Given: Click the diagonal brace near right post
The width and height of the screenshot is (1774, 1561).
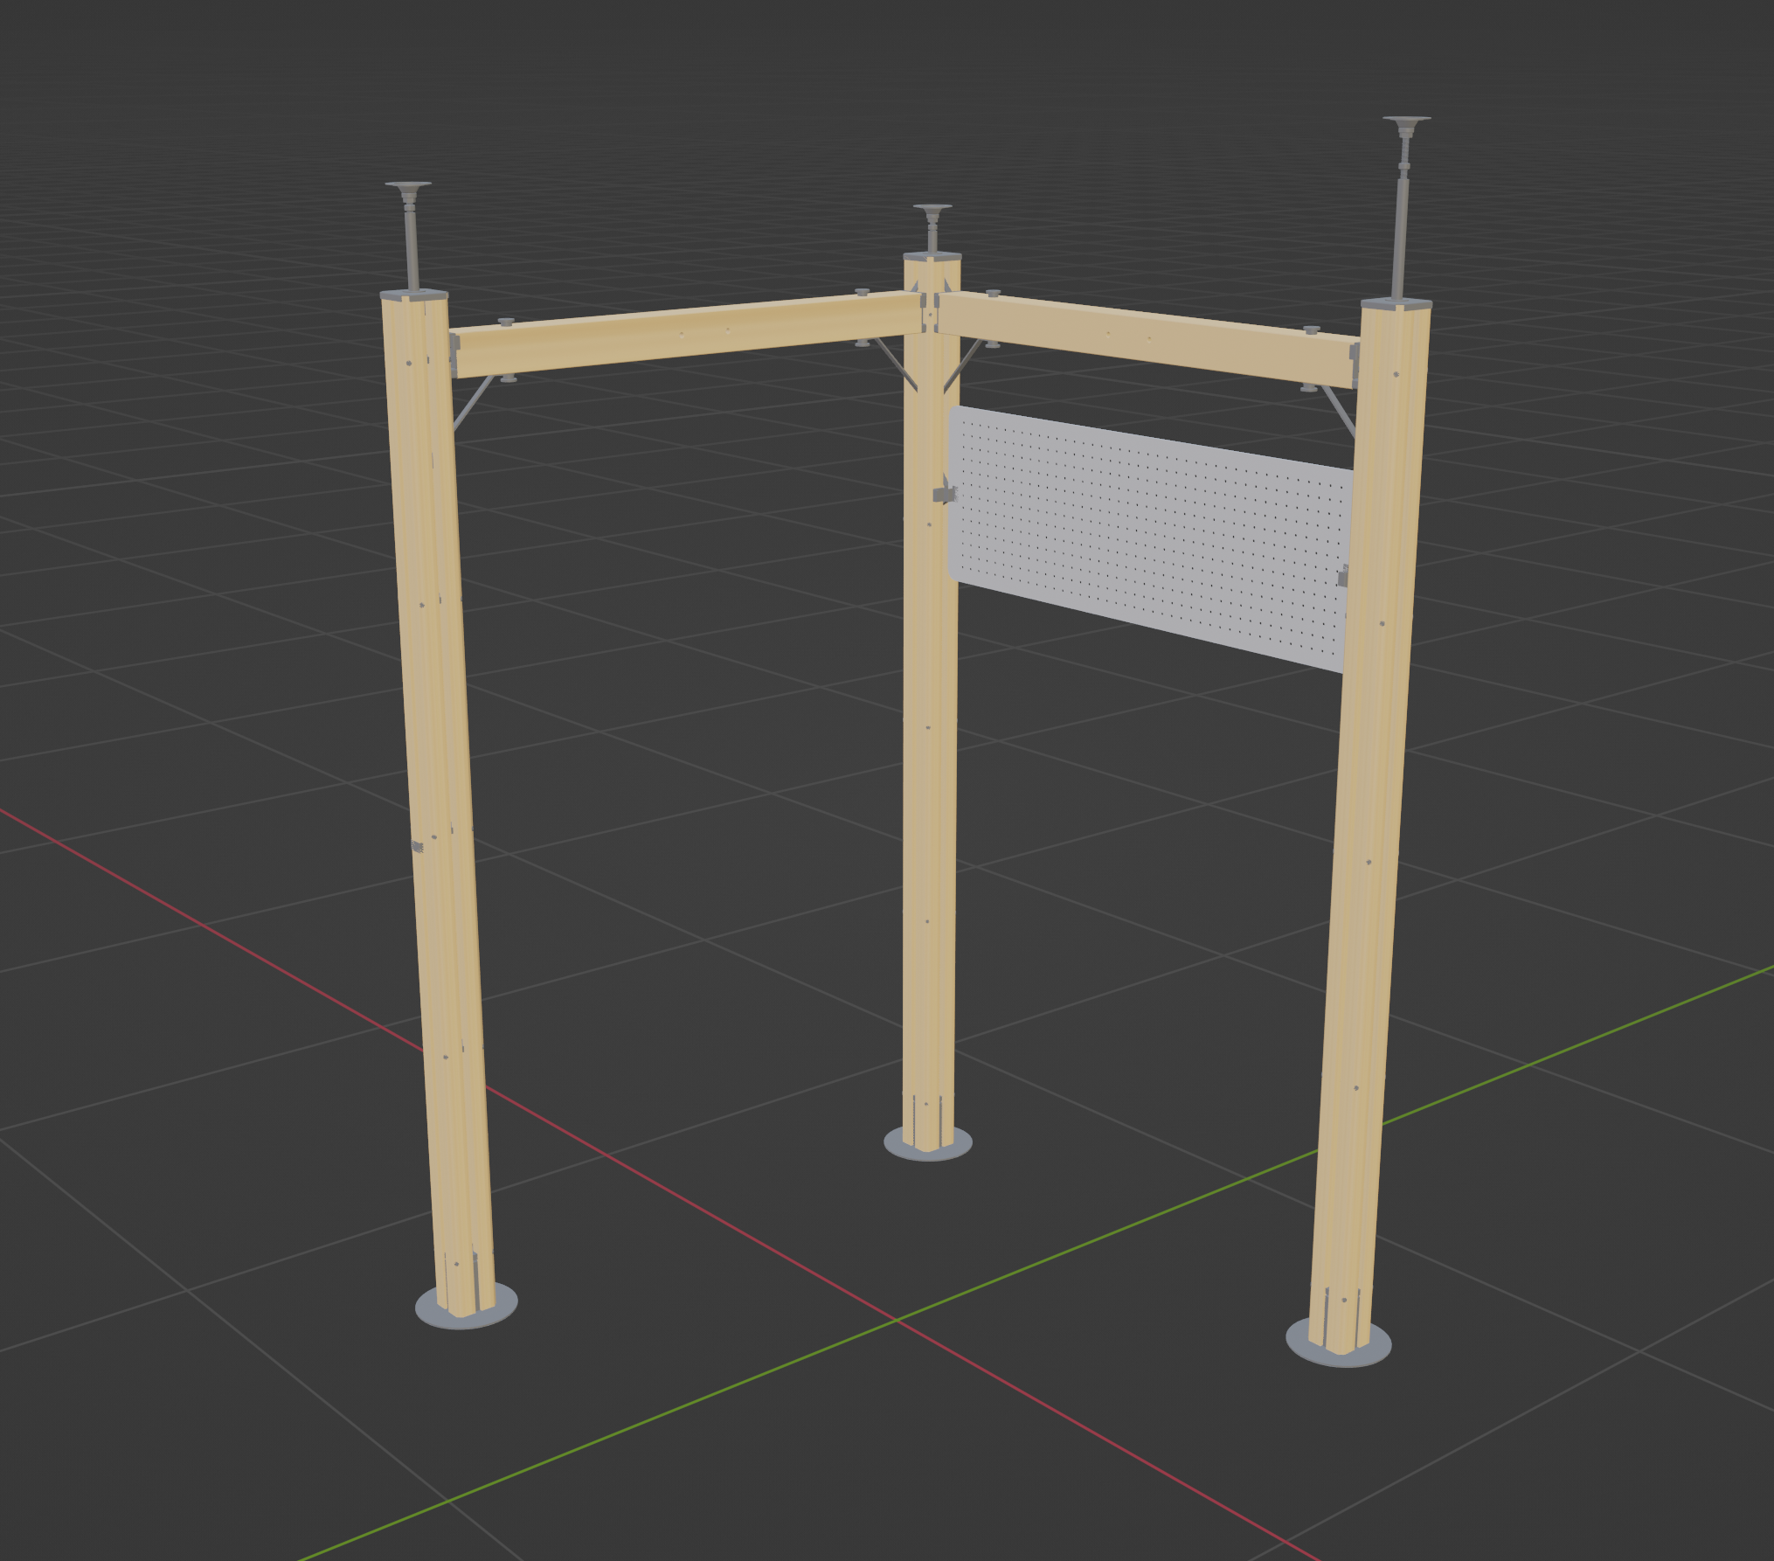Looking at the screenshot, I should (1339, 411).
